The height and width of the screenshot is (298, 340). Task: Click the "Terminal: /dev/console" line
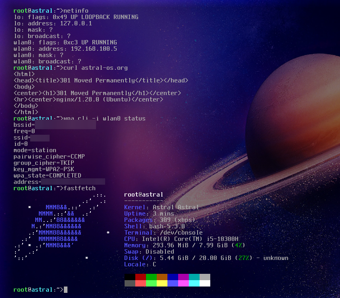click(163, 233)
